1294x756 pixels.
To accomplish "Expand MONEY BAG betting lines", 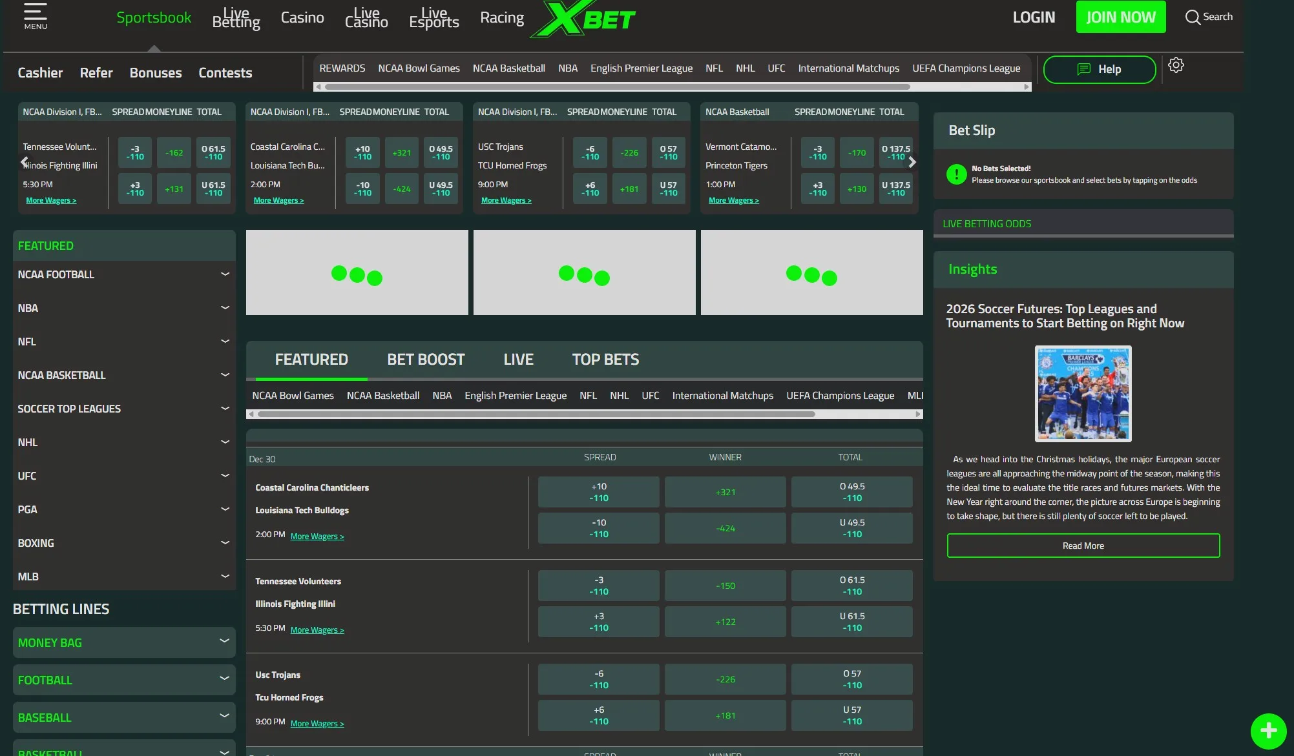I will pyautogui.click(x=124, y=642).
